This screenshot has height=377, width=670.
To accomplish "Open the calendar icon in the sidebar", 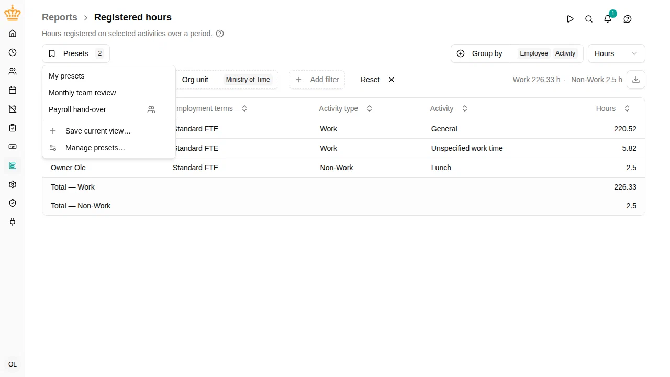I will tap(13, 90).
